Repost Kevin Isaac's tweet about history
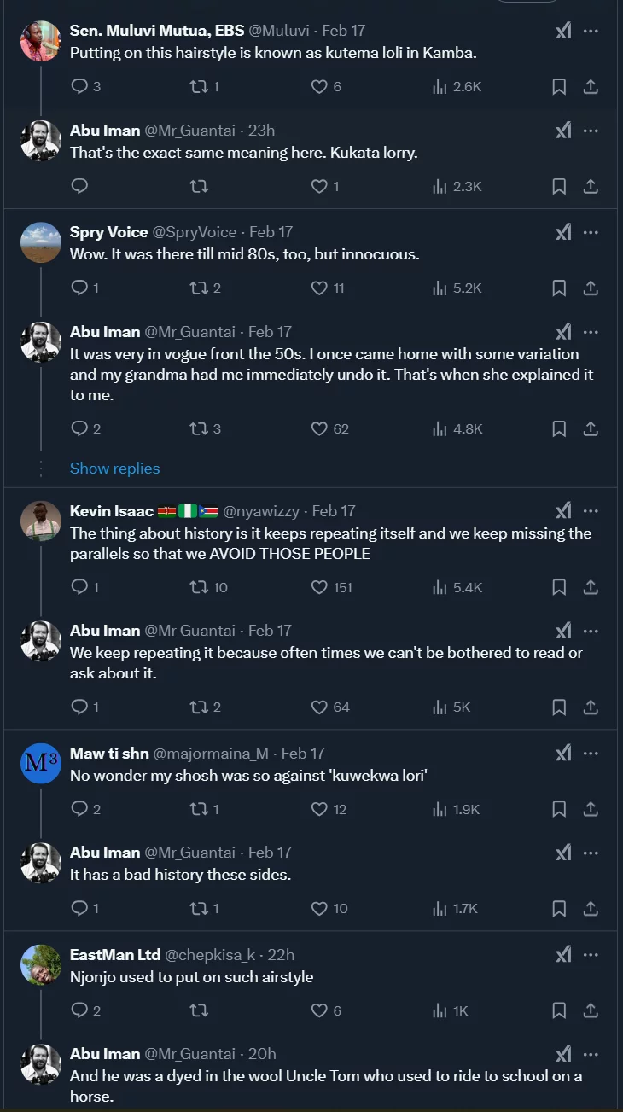Image resolution: width=623 pixels, height=1112 pixels. tap(199, 587)
